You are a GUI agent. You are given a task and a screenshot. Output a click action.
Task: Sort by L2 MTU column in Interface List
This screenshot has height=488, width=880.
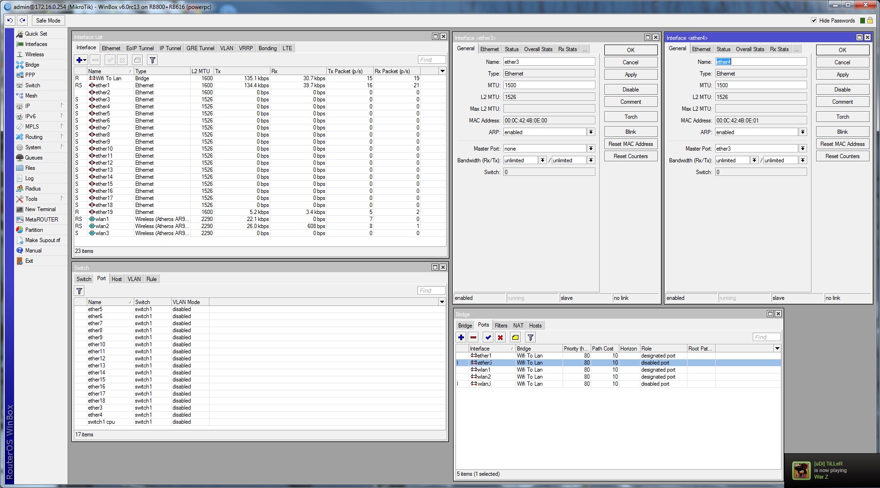point(202,71)
